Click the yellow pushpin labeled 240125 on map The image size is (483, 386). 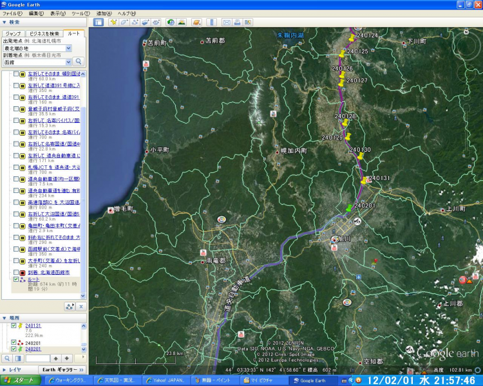point(341,54)
